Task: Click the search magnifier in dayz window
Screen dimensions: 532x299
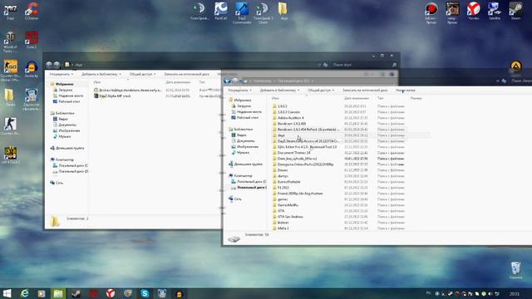Action: click(x=394, y=65)
